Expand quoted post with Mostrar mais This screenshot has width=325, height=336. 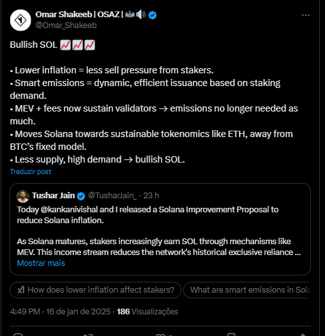(41, 263)
